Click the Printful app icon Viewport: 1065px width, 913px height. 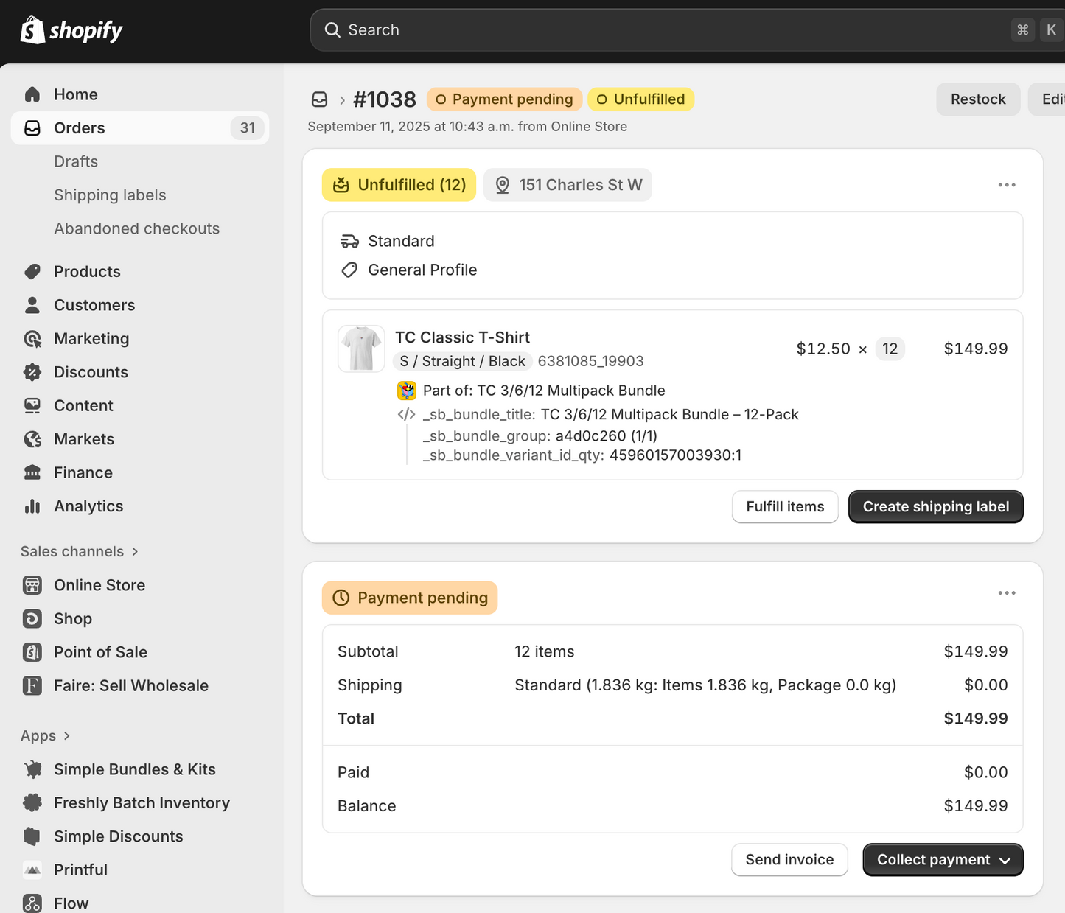pos(32,870)
